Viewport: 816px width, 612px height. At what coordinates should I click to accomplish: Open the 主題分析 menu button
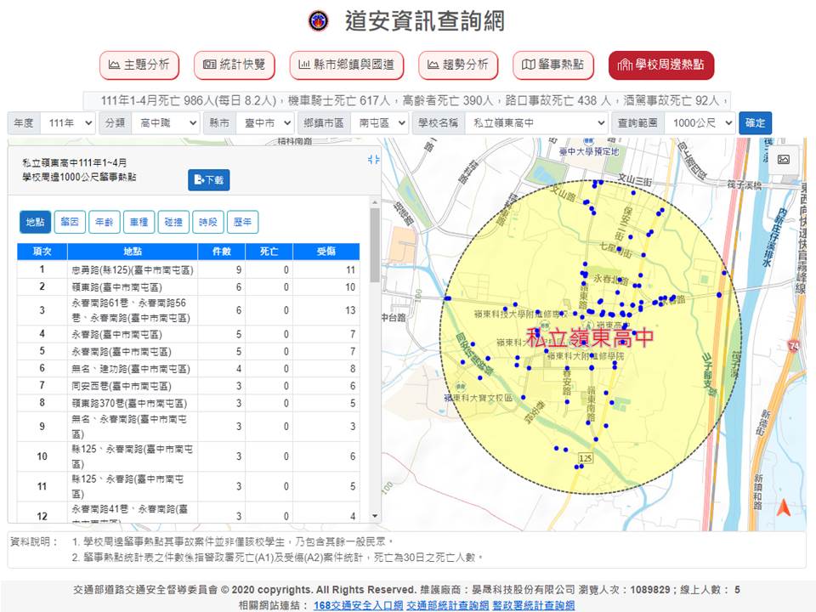[x=139, y=65]
